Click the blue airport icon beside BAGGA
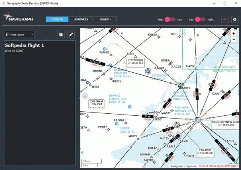The image size is (241, 170). pyautogui.click(x=117, y=123)
